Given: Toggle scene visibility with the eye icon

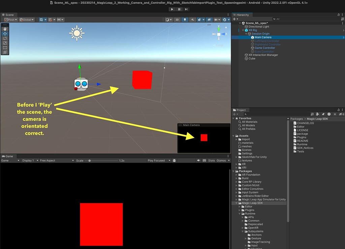Looking at the screenshot, I should tap(209, 20).
